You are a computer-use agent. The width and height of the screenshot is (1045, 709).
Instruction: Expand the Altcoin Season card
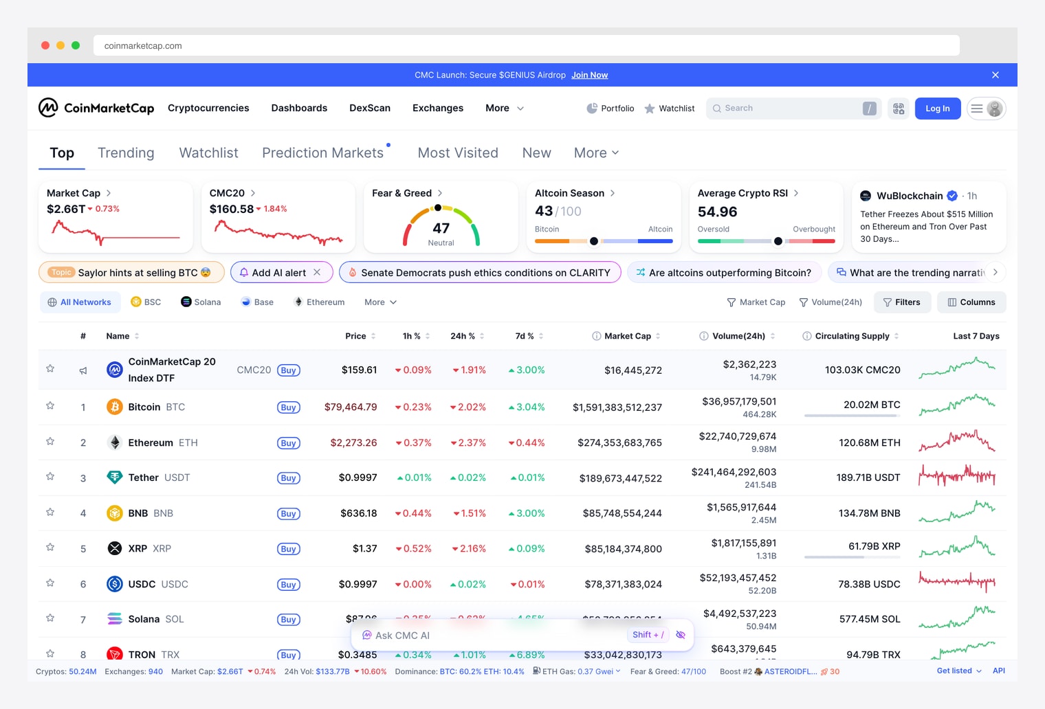(613, 193)
